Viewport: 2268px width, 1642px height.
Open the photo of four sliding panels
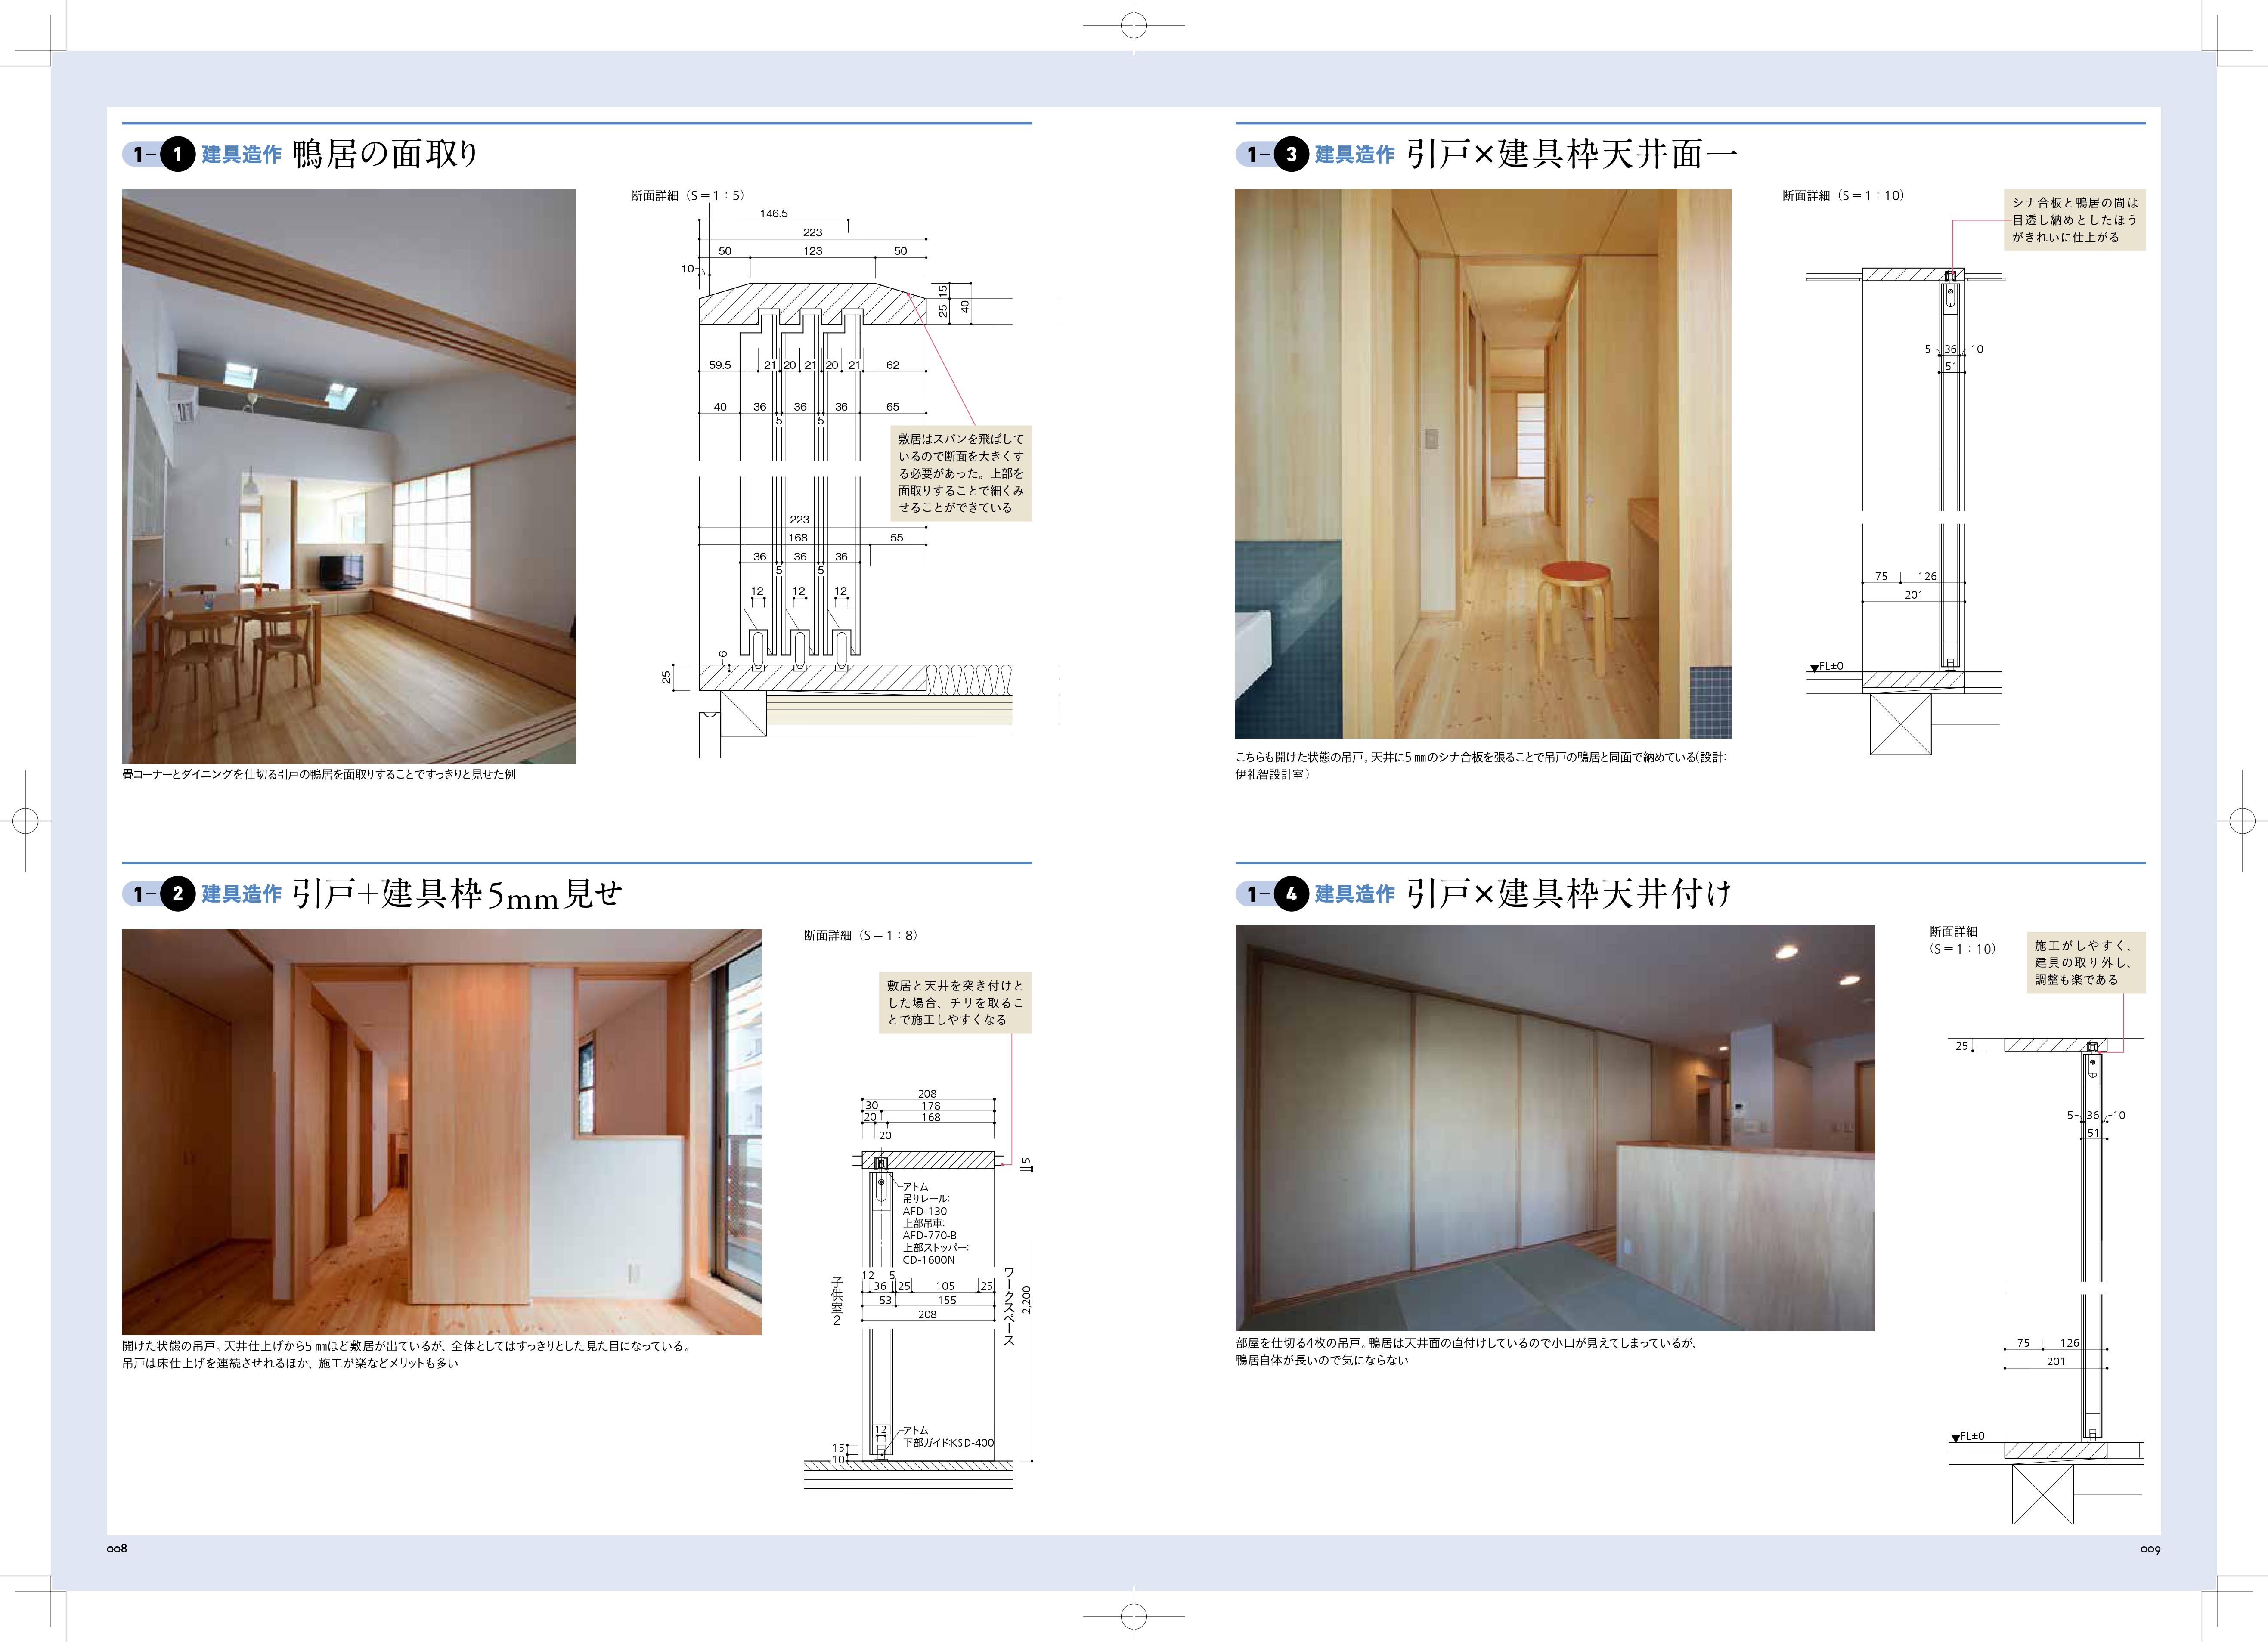pos(1555,1128)
